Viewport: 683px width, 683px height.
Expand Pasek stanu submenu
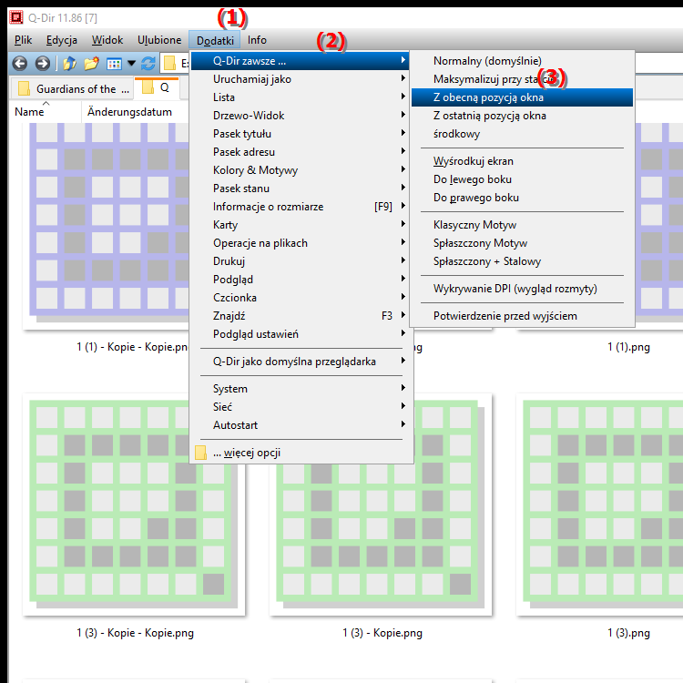click(301, 189)
